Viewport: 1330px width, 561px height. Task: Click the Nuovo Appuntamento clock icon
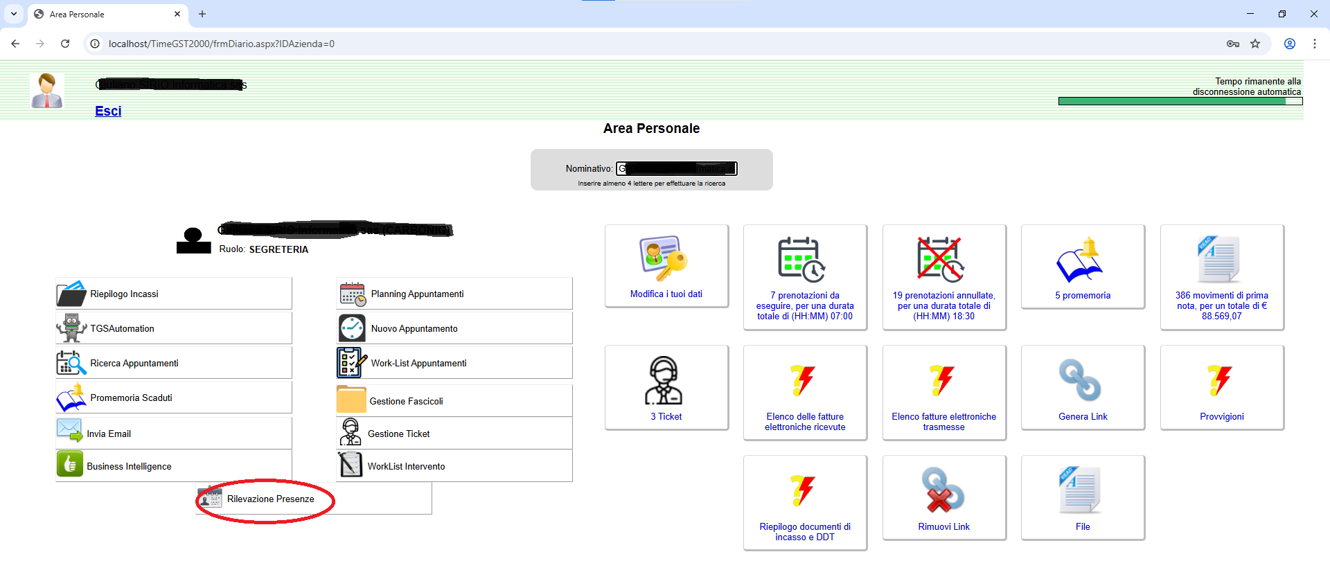click(352, 328)
